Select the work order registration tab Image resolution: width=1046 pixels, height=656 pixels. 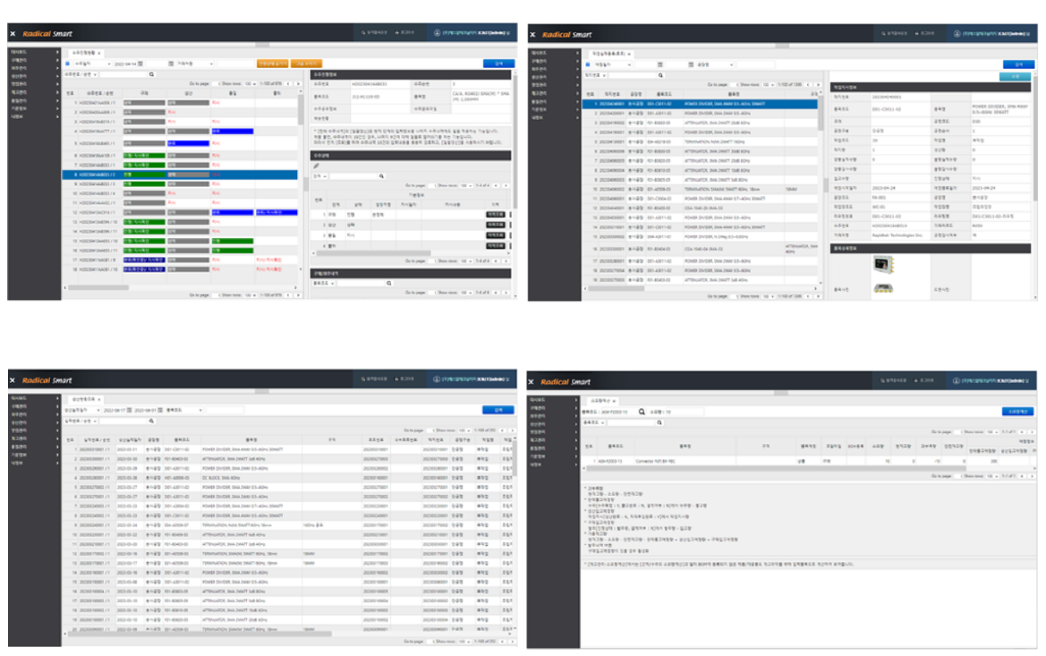pos(608,54)
